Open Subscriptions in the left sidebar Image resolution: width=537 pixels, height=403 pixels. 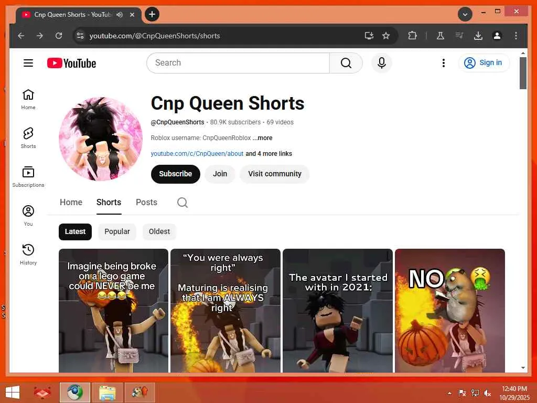point(28,177)
